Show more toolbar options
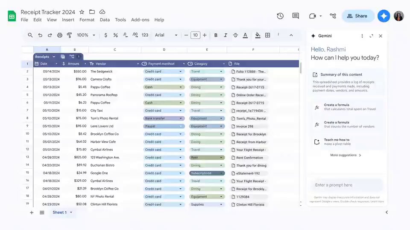This screenshot has width=410, height=230. 278,34
